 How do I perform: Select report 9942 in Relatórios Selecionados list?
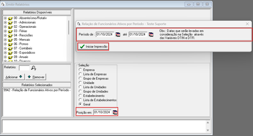[37, 90]
